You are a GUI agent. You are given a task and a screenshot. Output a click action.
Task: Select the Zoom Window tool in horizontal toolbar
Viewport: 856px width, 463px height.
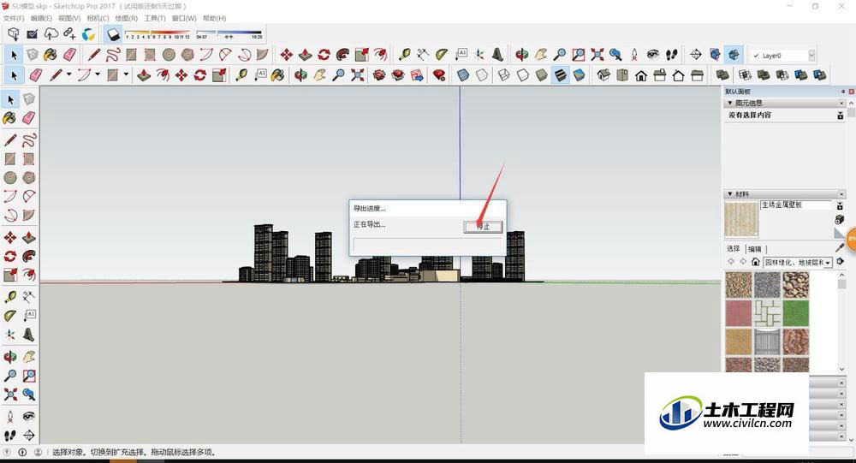pyautogui.click(x=578, y=55)
